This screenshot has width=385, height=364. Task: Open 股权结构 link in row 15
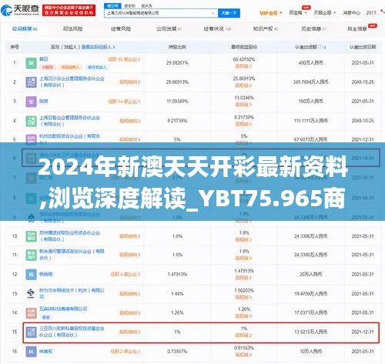click(x=130, y=332)
